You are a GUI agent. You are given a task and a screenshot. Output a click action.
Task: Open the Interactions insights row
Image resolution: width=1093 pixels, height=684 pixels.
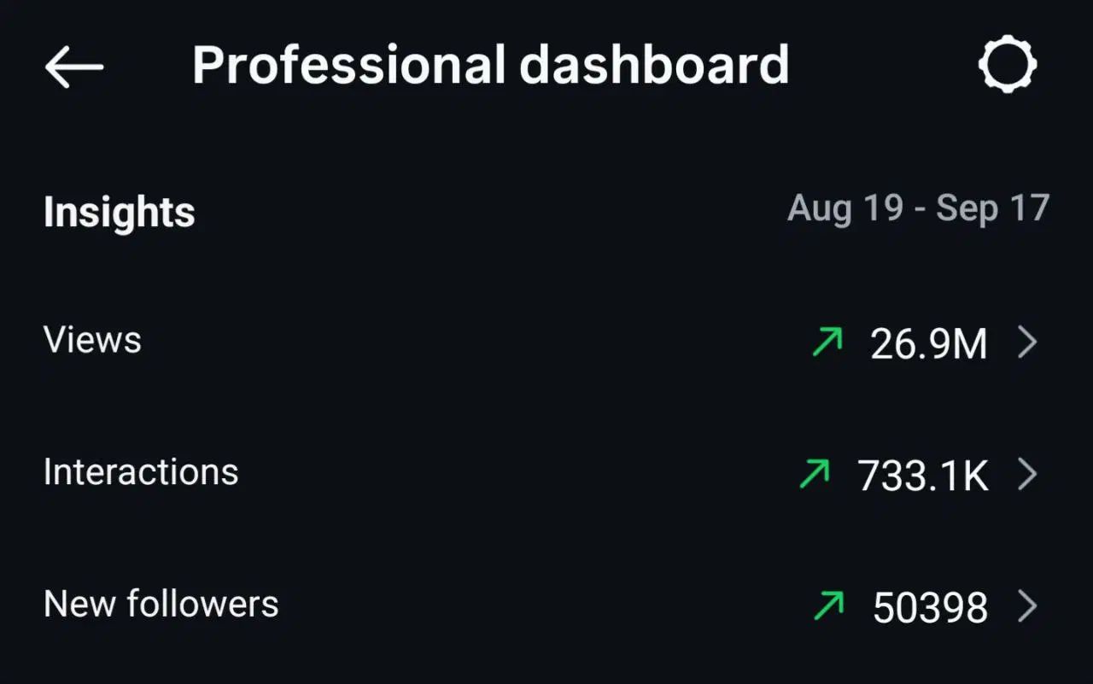[546, 474]
